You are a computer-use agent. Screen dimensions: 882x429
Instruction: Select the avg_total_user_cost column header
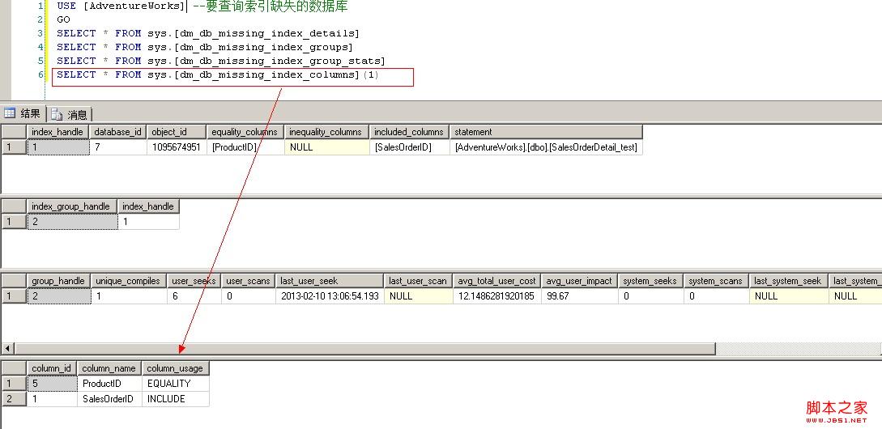point(496,281)
